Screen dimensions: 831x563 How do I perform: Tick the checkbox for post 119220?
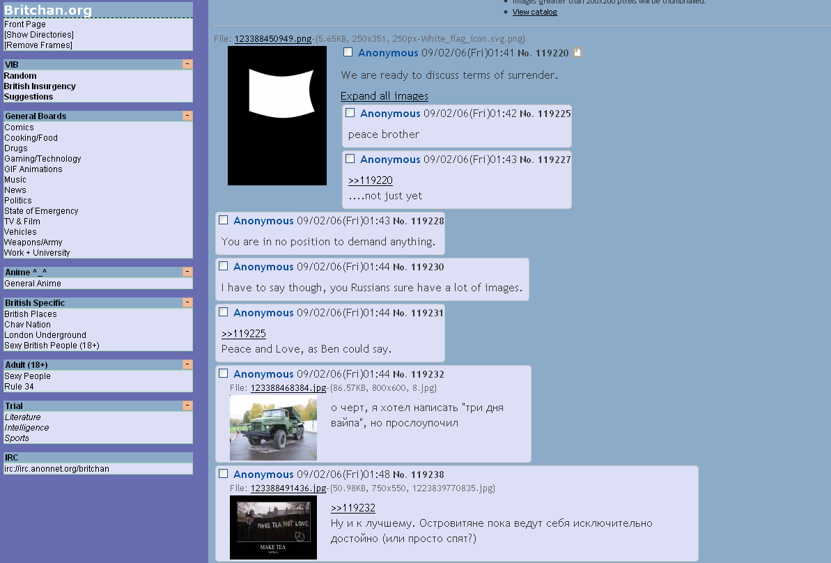pos(348,52)
